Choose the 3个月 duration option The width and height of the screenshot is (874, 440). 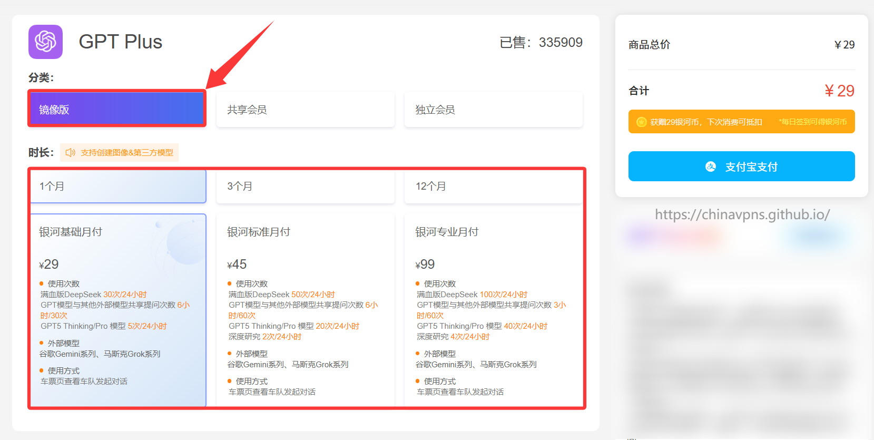(306, 186)
